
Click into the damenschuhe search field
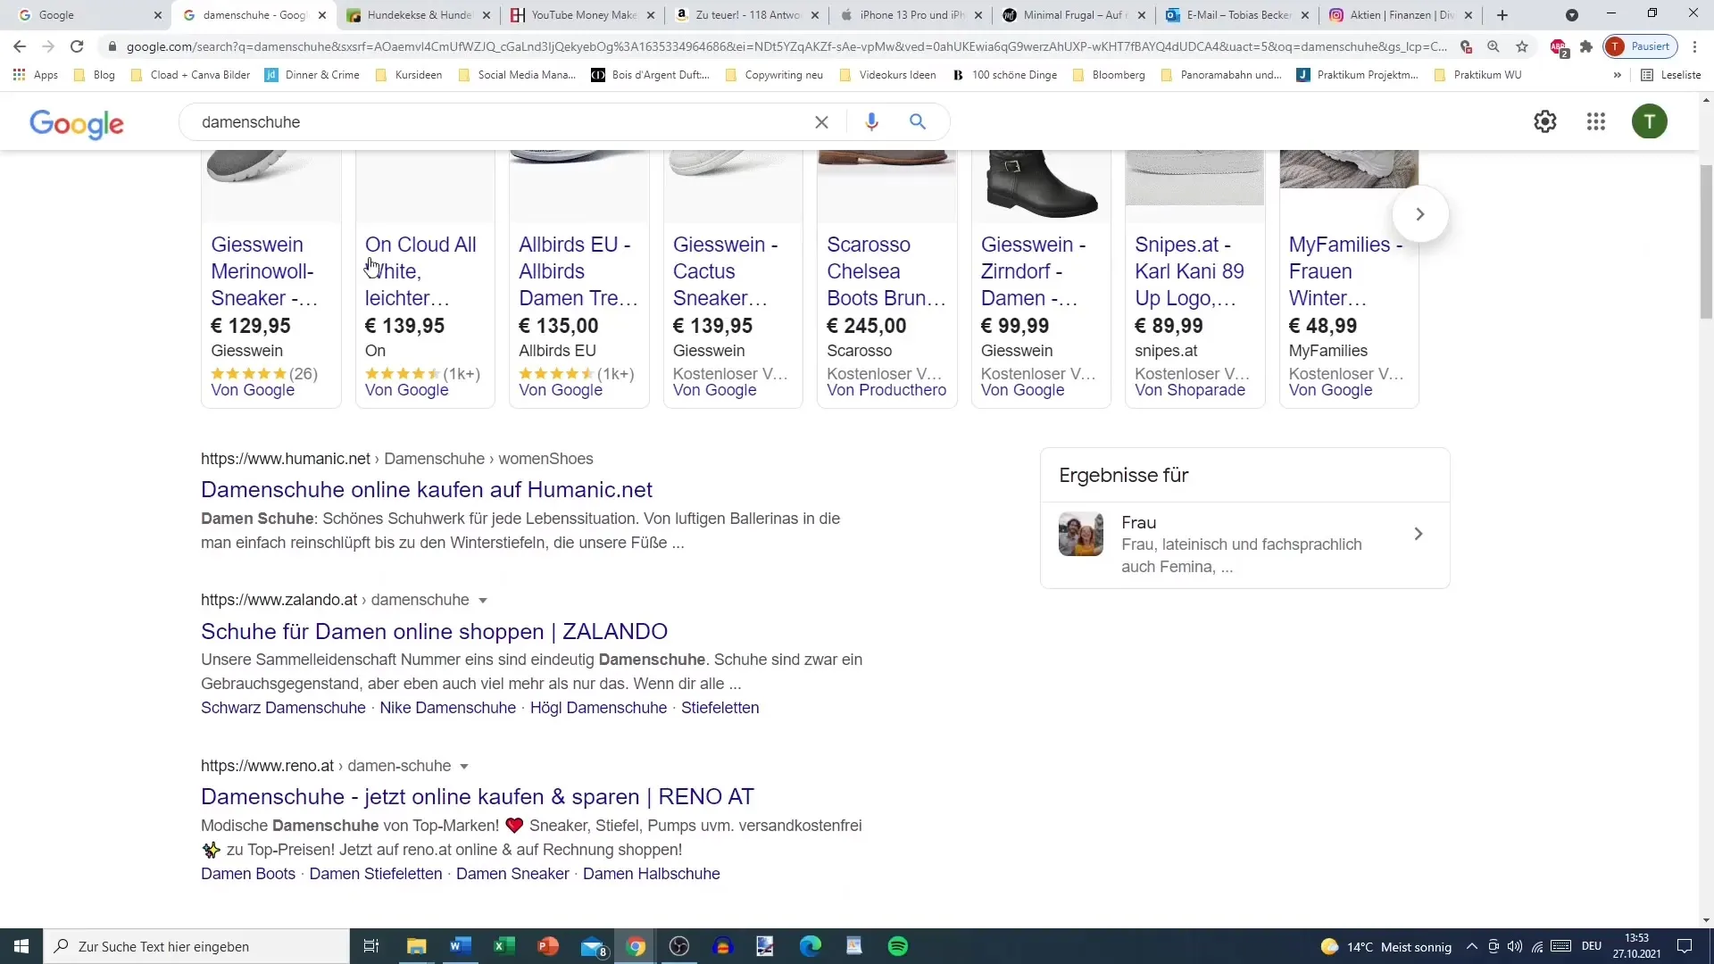pyautogui.click(x=500, y=122)
